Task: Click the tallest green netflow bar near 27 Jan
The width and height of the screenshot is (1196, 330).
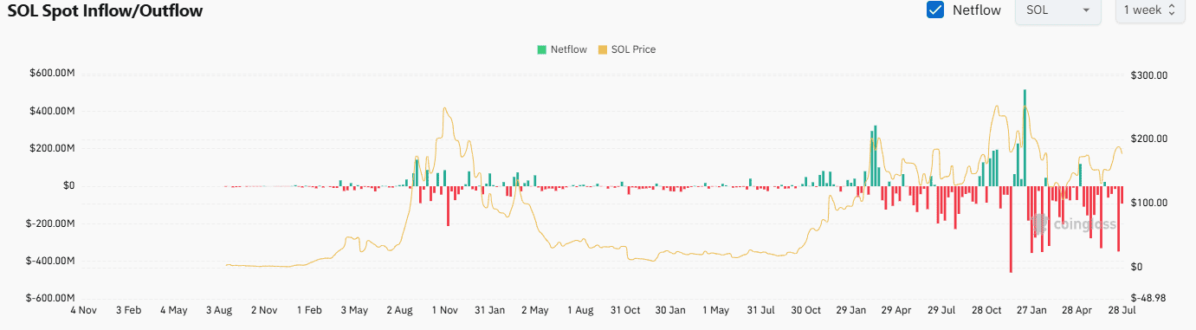Action: (1025, 137)
